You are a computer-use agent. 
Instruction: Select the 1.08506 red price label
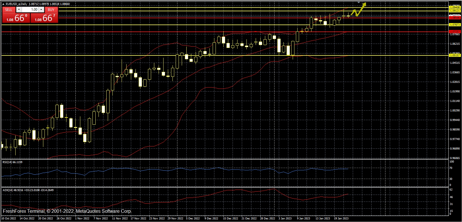coord(455,18)
